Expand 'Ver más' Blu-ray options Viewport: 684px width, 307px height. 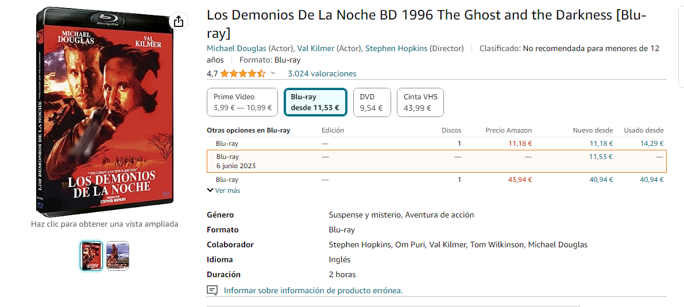223,191
